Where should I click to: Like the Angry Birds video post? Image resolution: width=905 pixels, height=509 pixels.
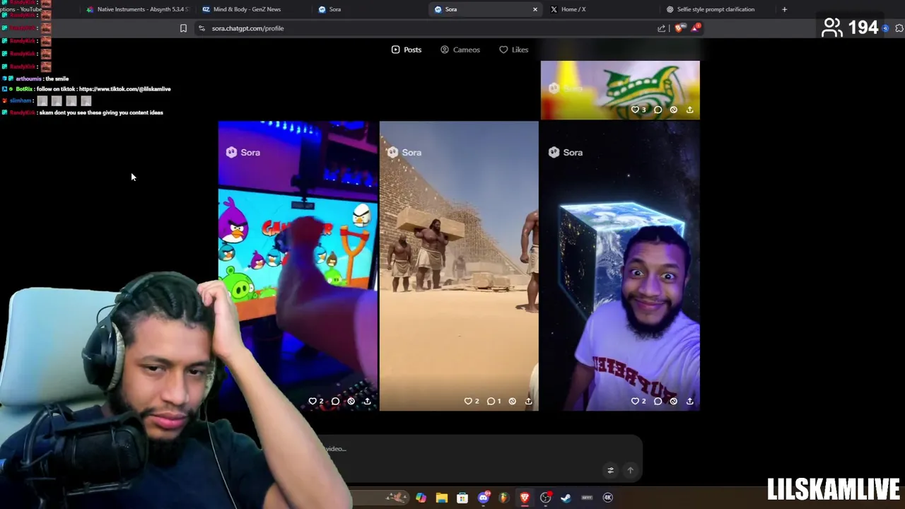[313, 401]
